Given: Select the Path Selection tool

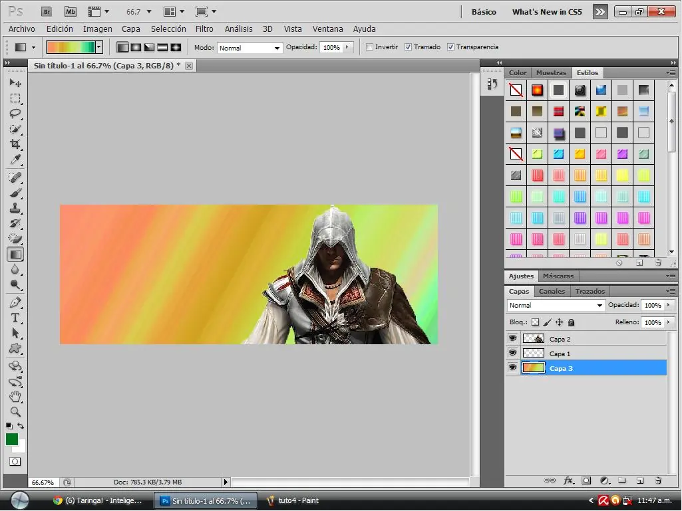Looking at the screenshot, I should (x=15, y=334).
